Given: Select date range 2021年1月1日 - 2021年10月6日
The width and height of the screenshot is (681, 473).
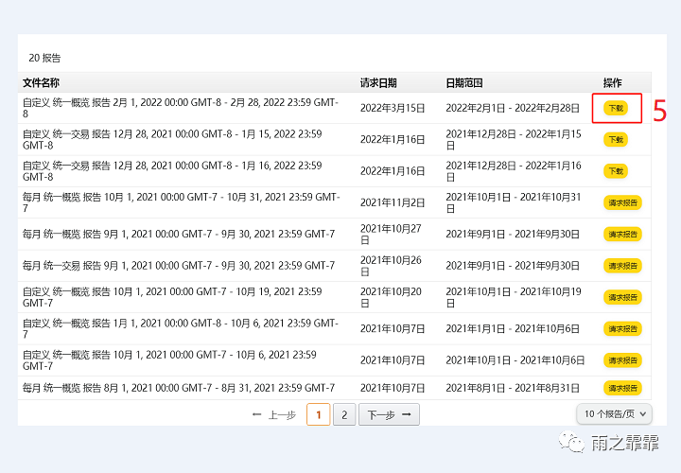Looking at the screenshot, I should 513,329.
